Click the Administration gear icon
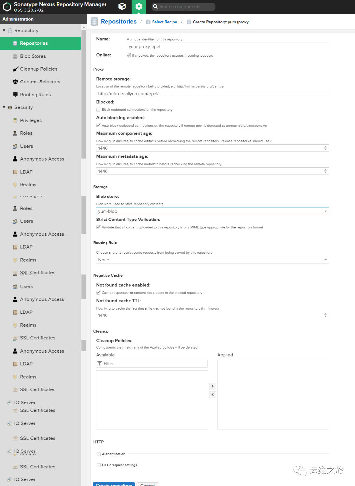 click(x=139, y=7)
